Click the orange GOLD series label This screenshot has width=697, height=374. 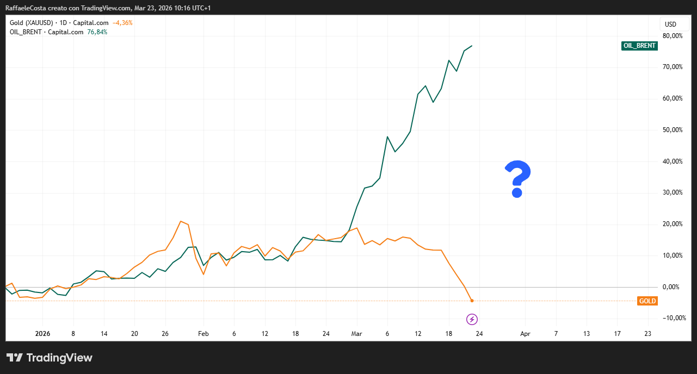647,301
